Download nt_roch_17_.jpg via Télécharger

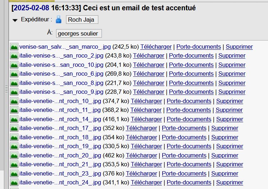pos(141,128)
